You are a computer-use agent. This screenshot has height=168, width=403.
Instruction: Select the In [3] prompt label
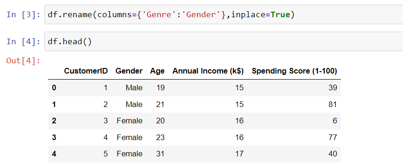[23, 14]
